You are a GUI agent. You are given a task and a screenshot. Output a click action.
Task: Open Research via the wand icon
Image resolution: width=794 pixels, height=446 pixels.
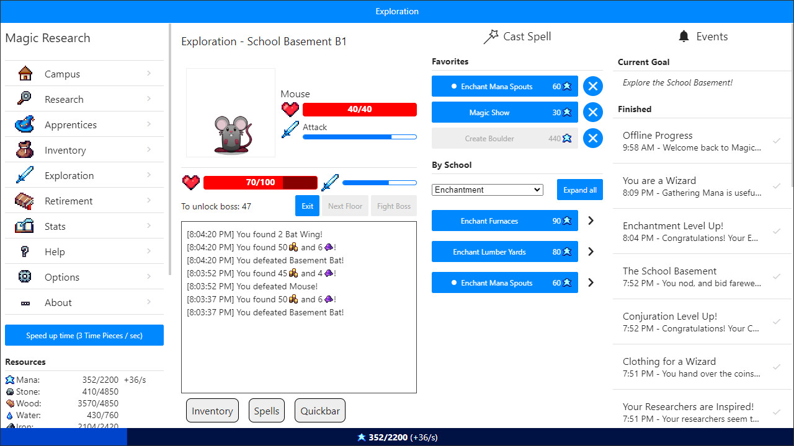point(24,98)
